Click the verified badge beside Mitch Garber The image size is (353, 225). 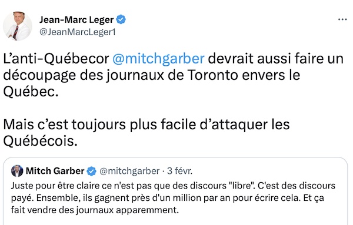pos(91,172)
